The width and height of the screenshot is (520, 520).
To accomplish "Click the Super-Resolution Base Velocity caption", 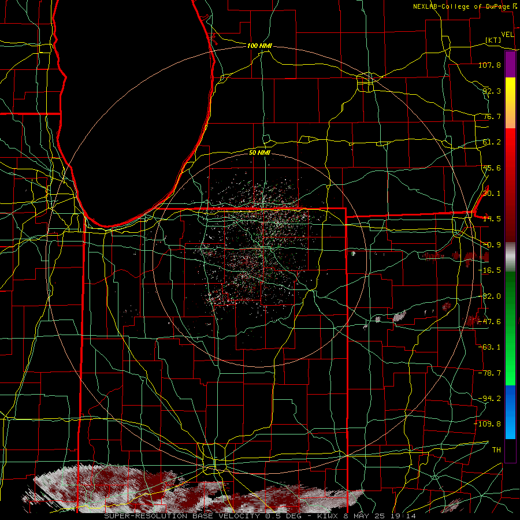I will pos(260,516).
